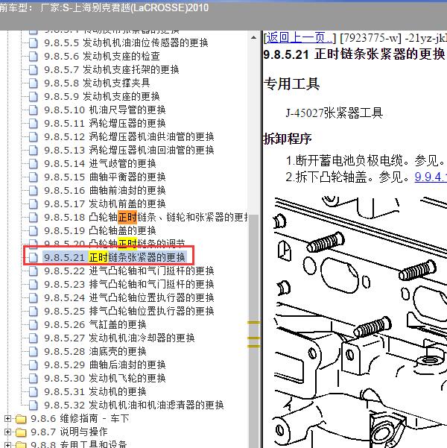
Task: Open 9.8.5.20 凸轮轴正时链条的调节
Action: pos(115,242)
